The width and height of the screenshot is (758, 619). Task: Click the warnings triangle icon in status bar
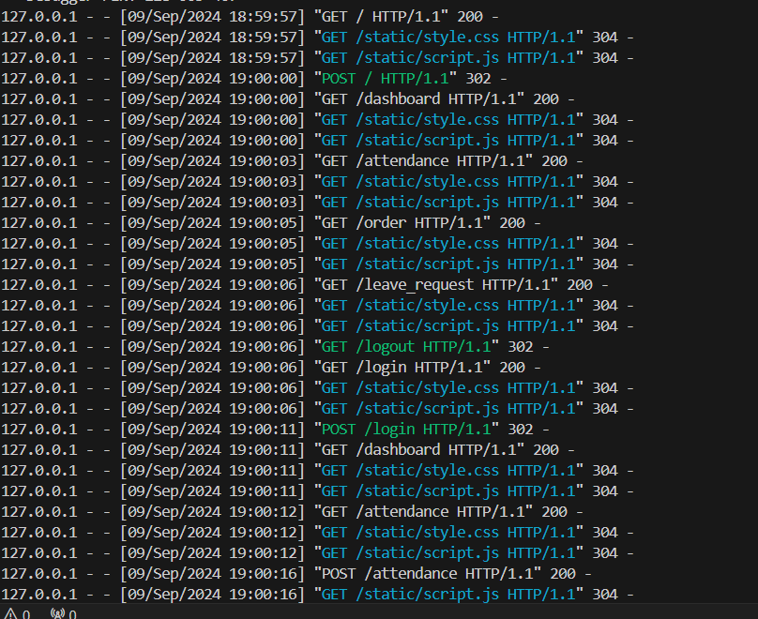tap(10, 614)
